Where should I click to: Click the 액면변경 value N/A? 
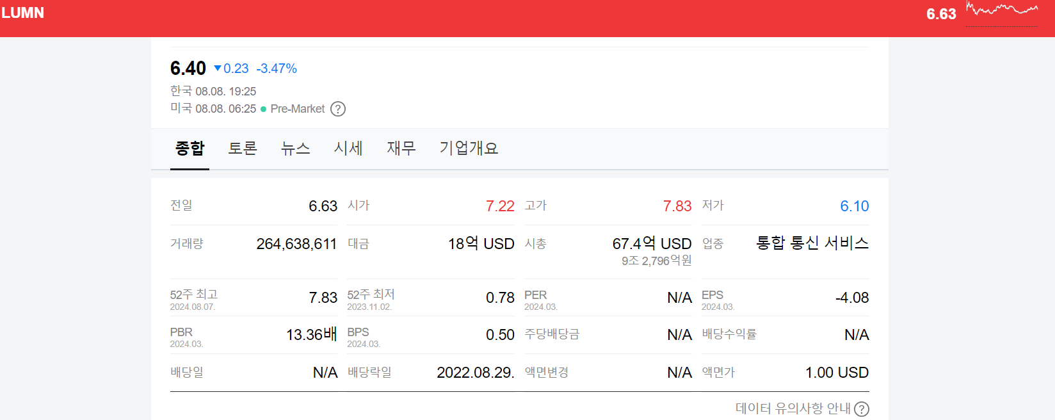(x=679, y=373)
